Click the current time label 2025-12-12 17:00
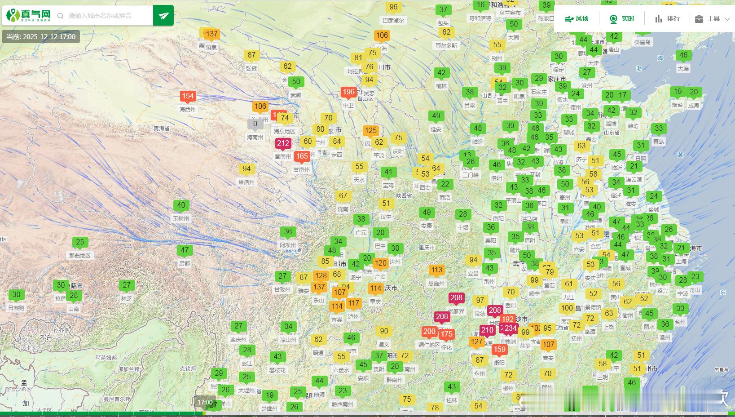 (41, 37)
